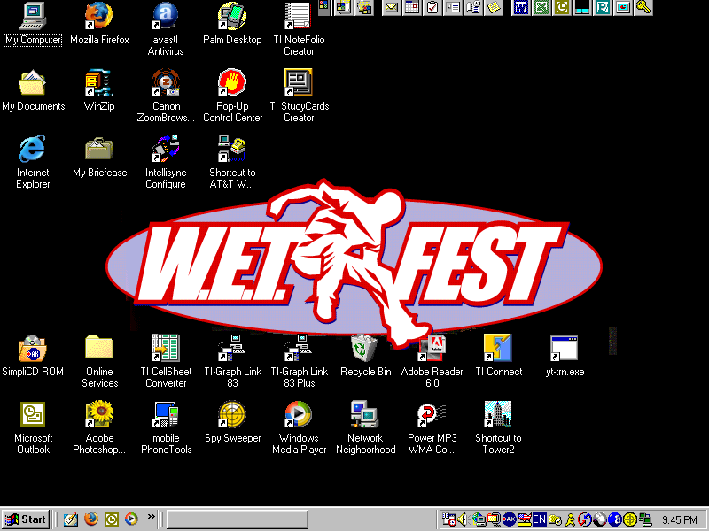709x531 pixels.
Task: Open the Start menu
Action: coord(26,519)
